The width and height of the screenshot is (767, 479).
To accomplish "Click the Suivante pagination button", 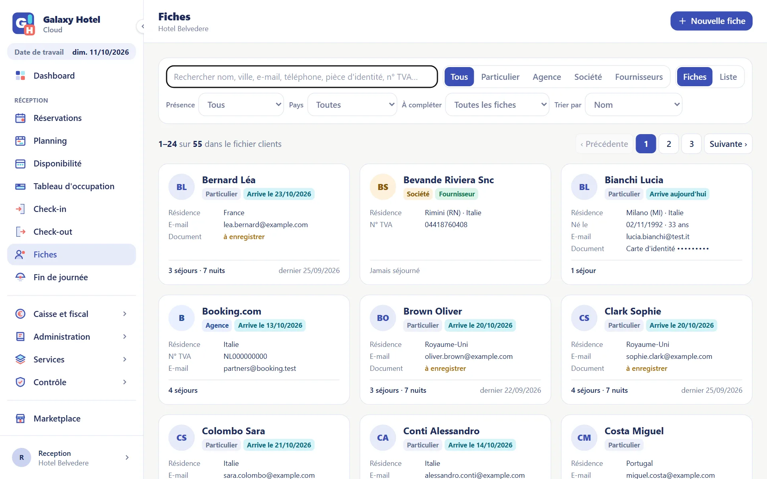I will (x=728, y=144).
